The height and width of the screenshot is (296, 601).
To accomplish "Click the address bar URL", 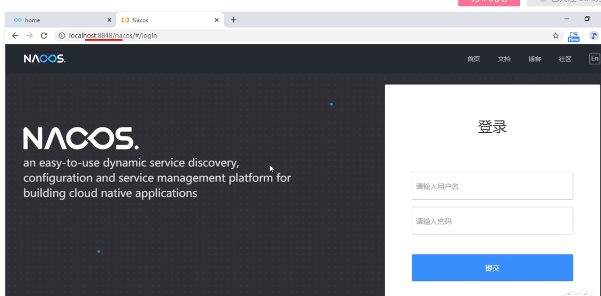I will click(x=113, y=35).
